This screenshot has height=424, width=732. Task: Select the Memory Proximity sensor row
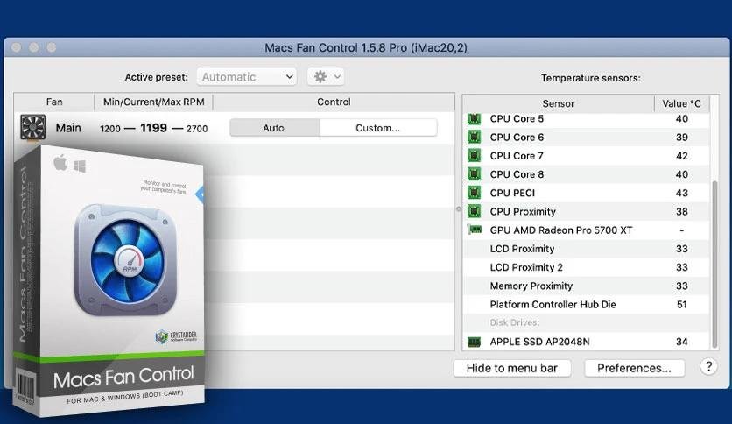[x=587, y=286]
